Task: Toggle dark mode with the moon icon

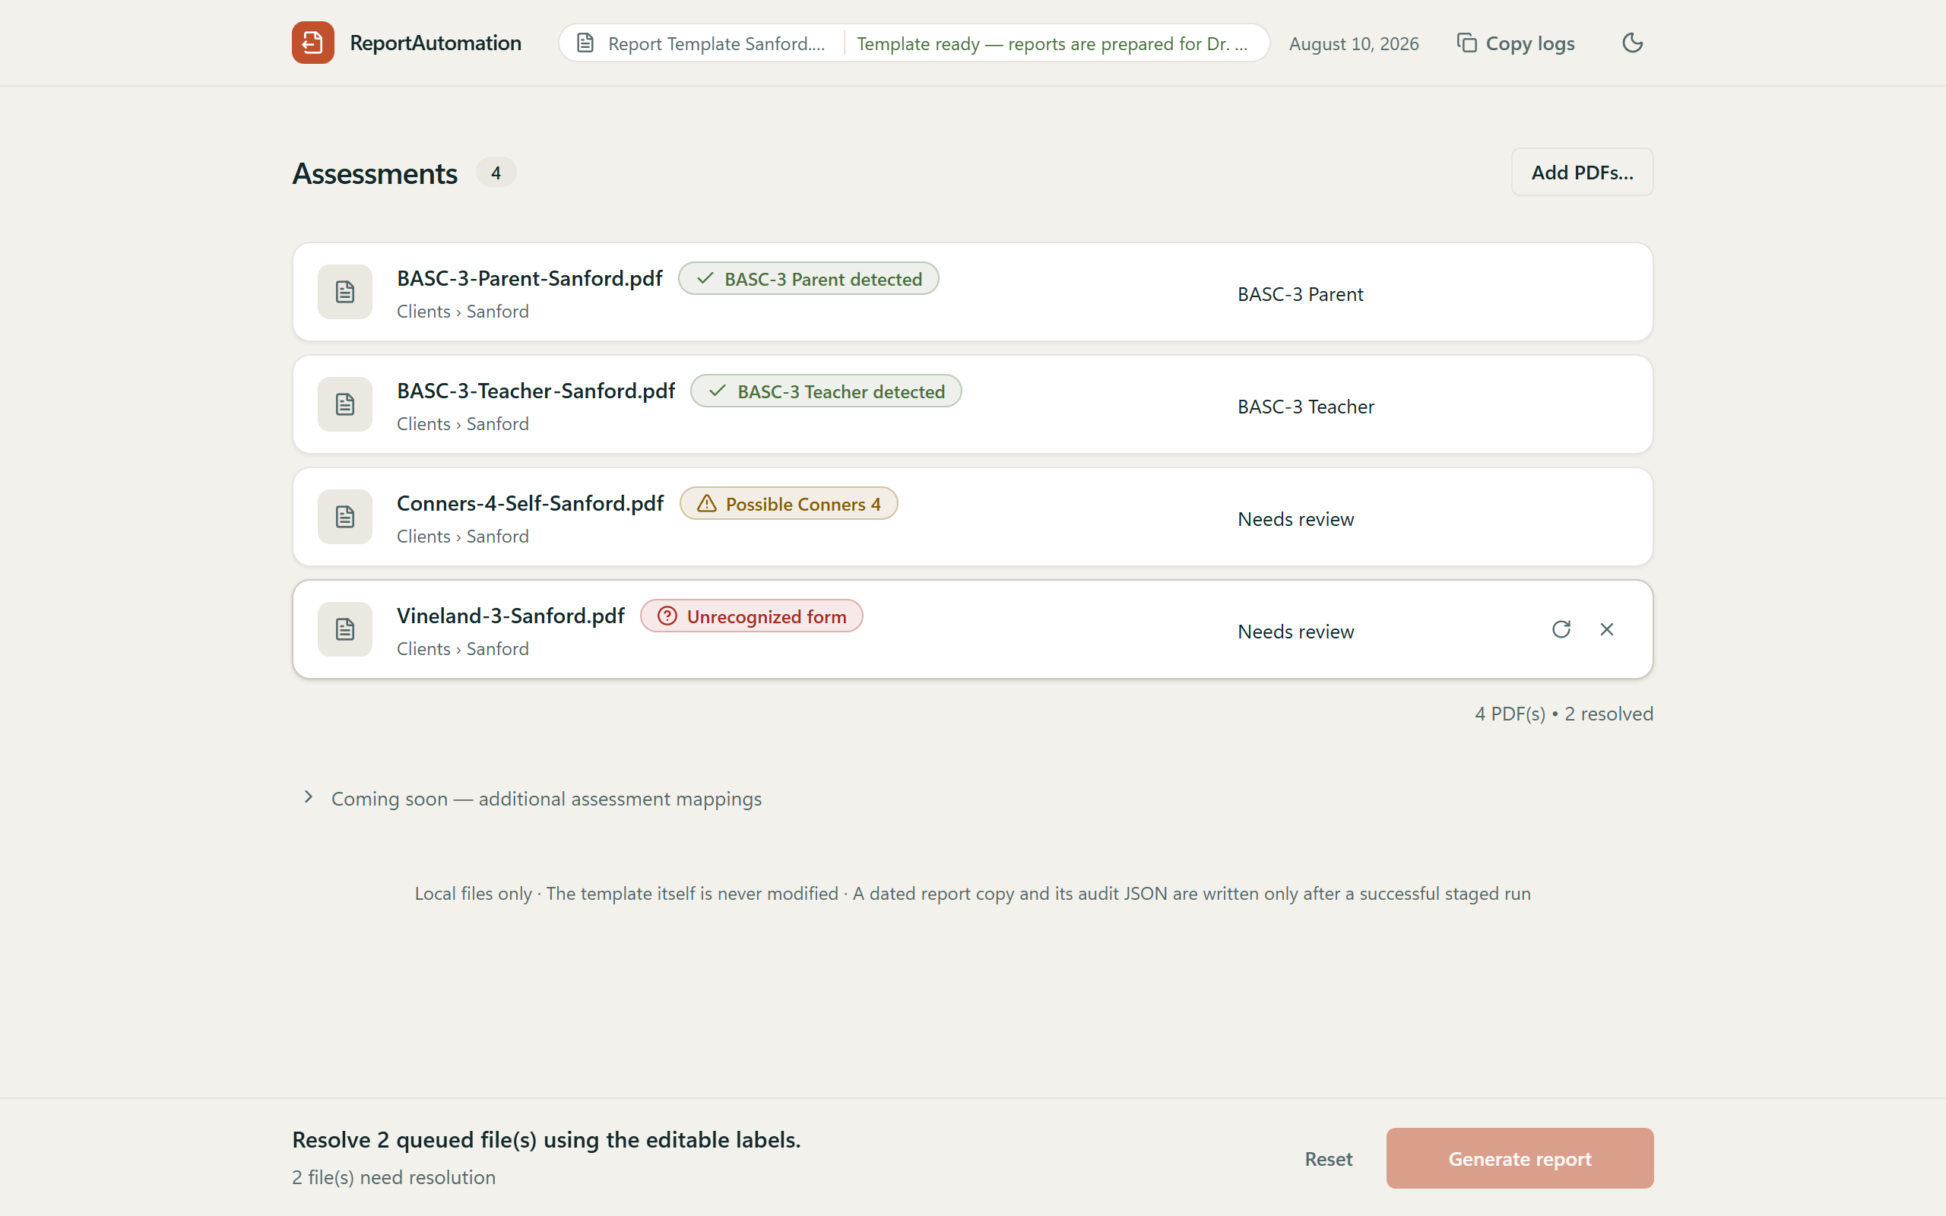Action: click(x=1631, y=43)
